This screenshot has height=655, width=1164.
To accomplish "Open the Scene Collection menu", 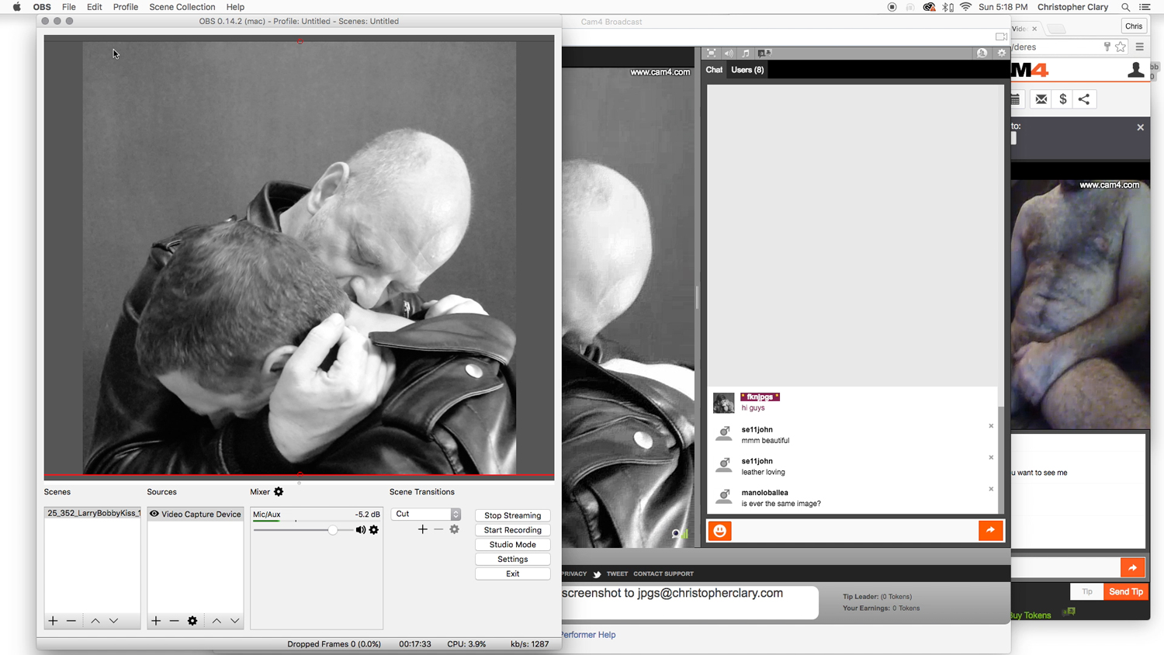I will click(182, 7).
